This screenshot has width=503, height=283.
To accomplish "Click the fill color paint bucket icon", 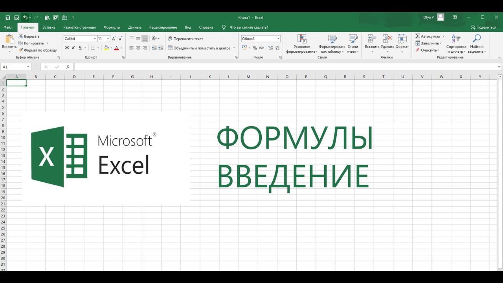I will (106, 48).
